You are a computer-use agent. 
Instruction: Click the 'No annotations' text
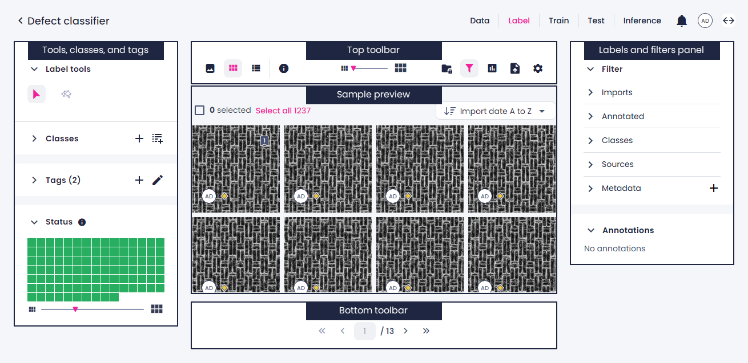point(615,248)
